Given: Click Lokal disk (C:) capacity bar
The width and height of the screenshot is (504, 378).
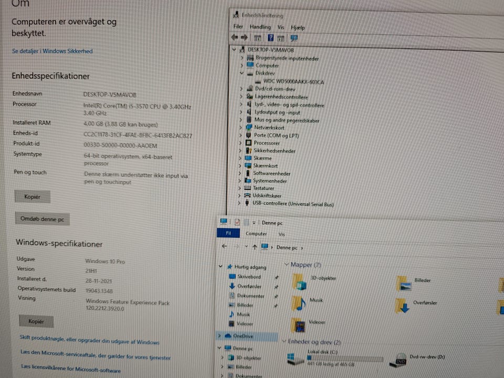Looking at the screenshot, I should pyautogui.click(x=345, y=358).
